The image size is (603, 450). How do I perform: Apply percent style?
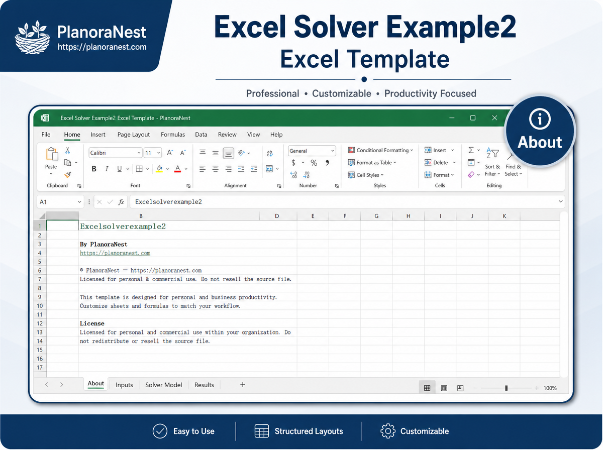coord(314,163)
